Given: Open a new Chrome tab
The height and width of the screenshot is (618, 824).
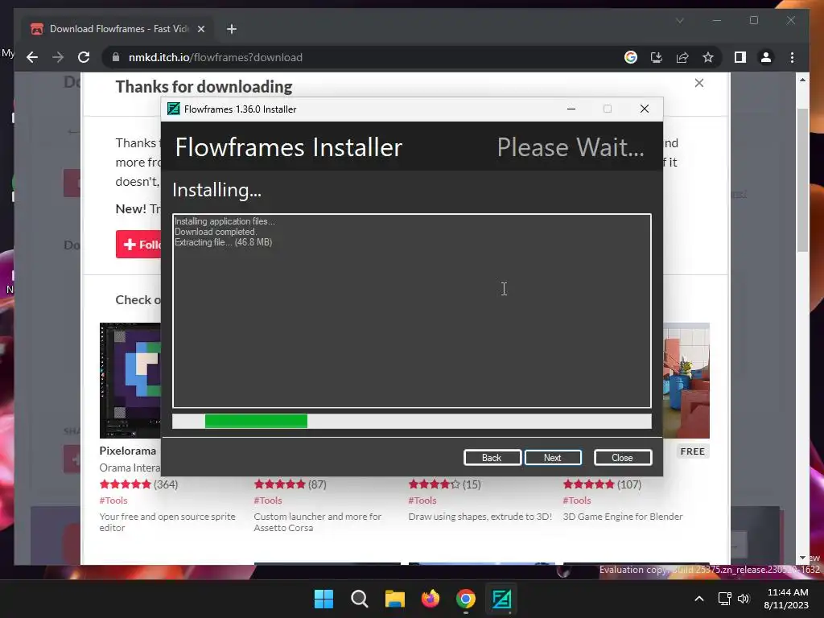Looking at the screenshot, I should click(232, 29).
